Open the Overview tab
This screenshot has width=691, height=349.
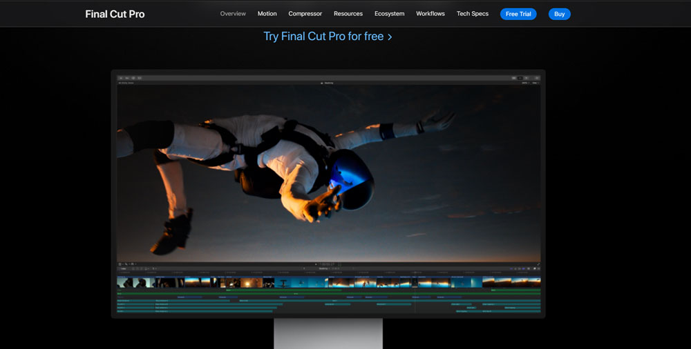pyautogui.click(x=233, y=14)
